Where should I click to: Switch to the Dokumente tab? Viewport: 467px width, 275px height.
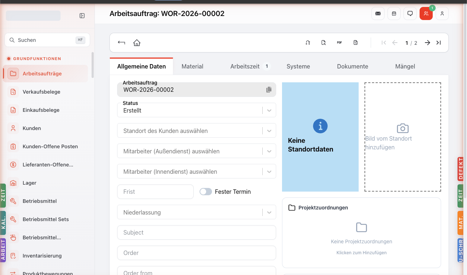[352, 66]
